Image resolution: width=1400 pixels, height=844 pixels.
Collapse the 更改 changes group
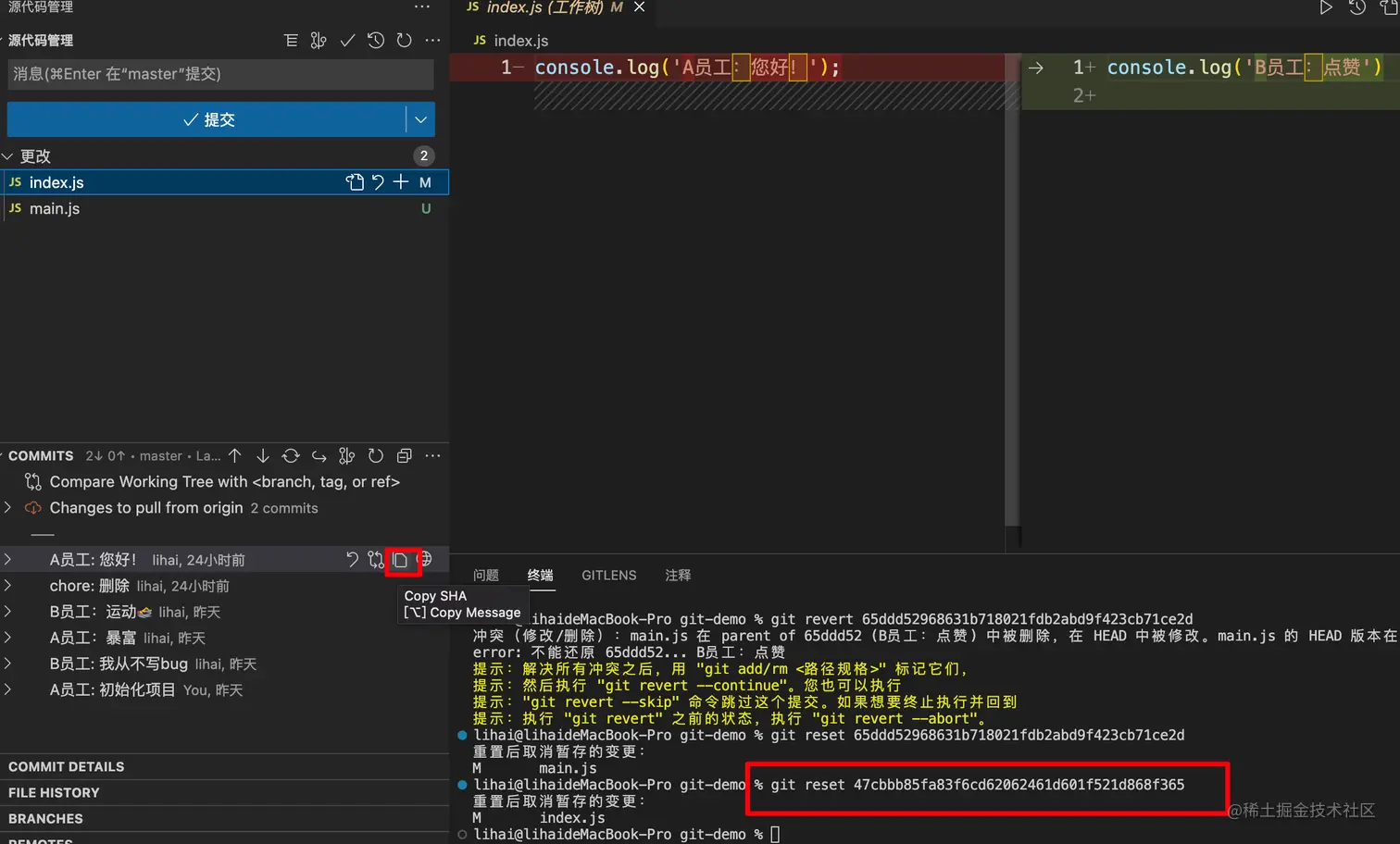[7, 156]
